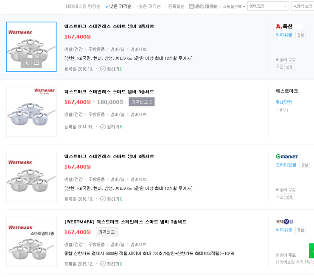Click the Auction (A.옥션) seller logo
Image resolution: width=314 pixels, height=277 pixels.
pyautogui.click(x=284, y=26)
